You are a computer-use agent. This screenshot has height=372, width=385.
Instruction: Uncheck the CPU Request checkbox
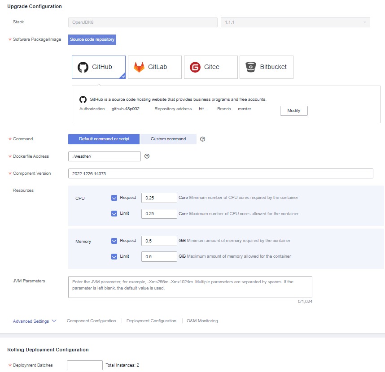(114, 198)
